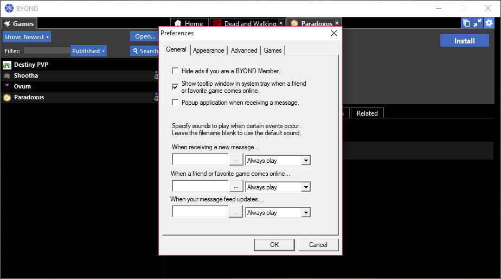
Task: Expand the Published filter dropdown
Action: point(88,51)
